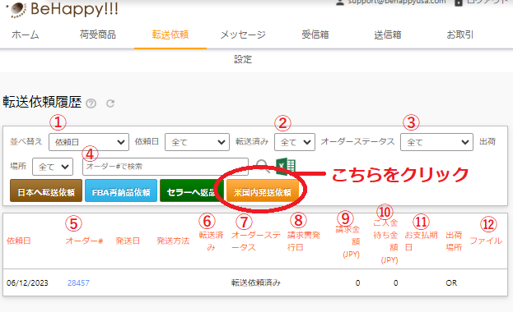Viewport: 513px width, 312px height.
Task: Click the help question mark icon beside 転送依頼履歴
Action: pyautogui.click(x=91, y=103)
